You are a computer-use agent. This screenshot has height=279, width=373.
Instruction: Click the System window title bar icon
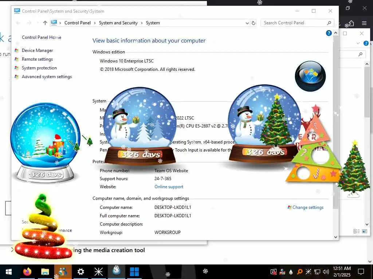[17, 11]
